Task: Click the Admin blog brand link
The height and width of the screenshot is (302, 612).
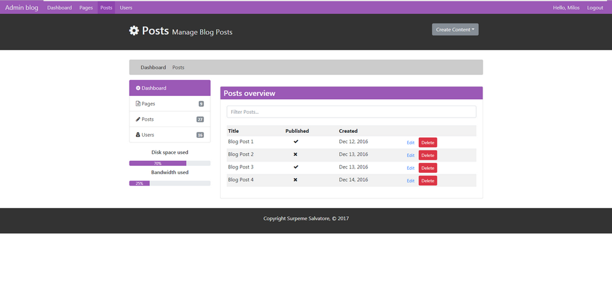Action: pos(22,8)
